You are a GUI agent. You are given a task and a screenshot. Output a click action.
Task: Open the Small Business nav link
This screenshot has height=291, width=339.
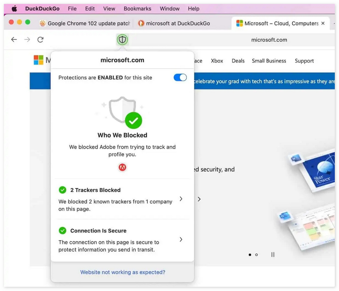tap(269, 61)
